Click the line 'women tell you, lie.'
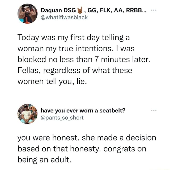This screenshot has width=170, height=170. 52,82
